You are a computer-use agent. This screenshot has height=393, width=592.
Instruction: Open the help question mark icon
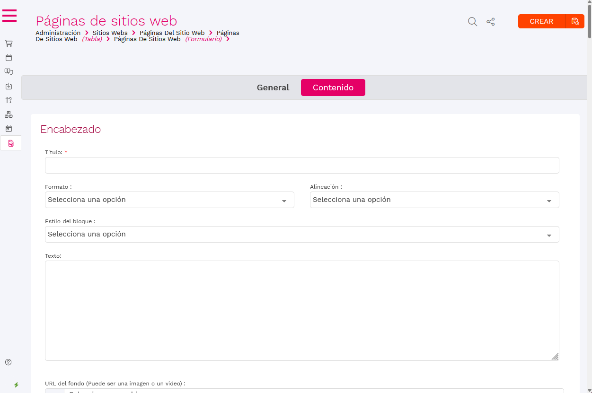pos(9,362)
